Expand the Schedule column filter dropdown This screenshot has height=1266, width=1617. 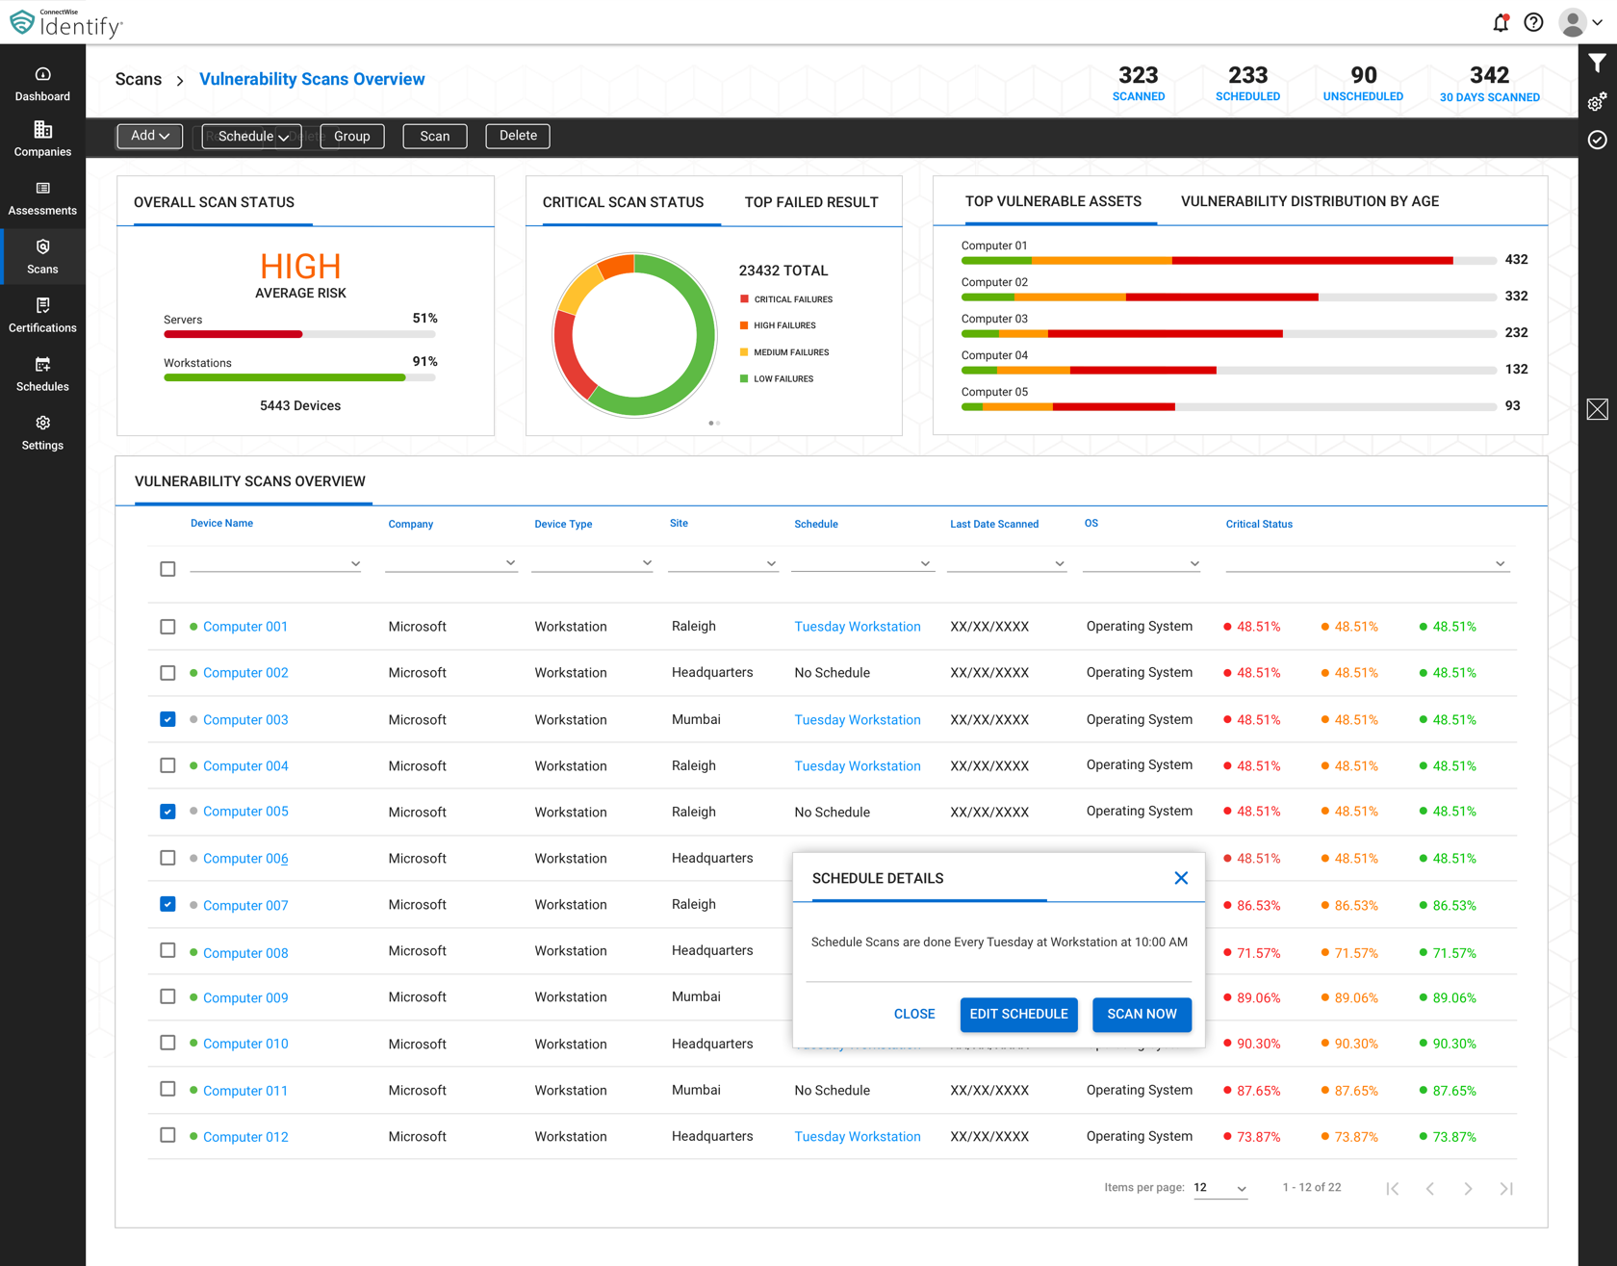tap(861, 562)
